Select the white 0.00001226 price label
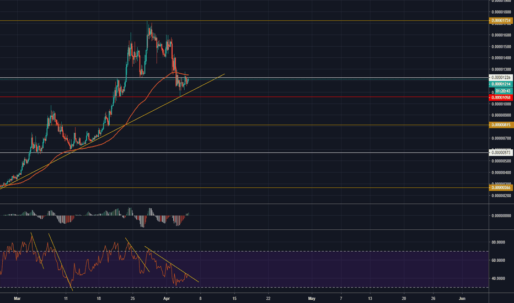Screen dimensions: 514x303 tap(501, 78)
